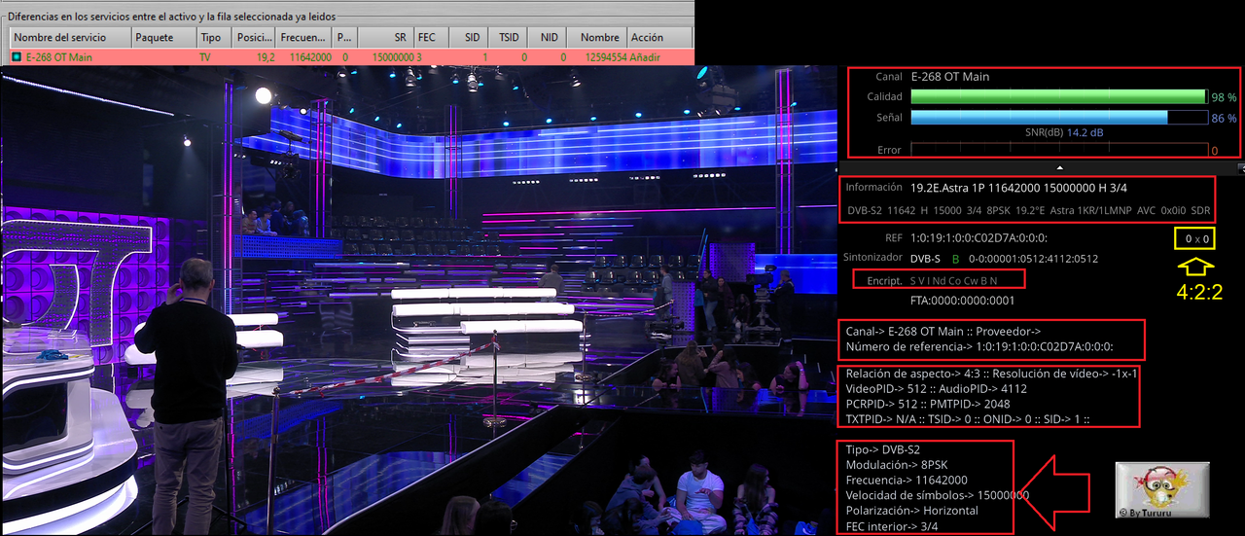Click the 'S V I Nd Co Cw B N' encryption indicators
The image size is (1245, 536).
tap(953, 280)
